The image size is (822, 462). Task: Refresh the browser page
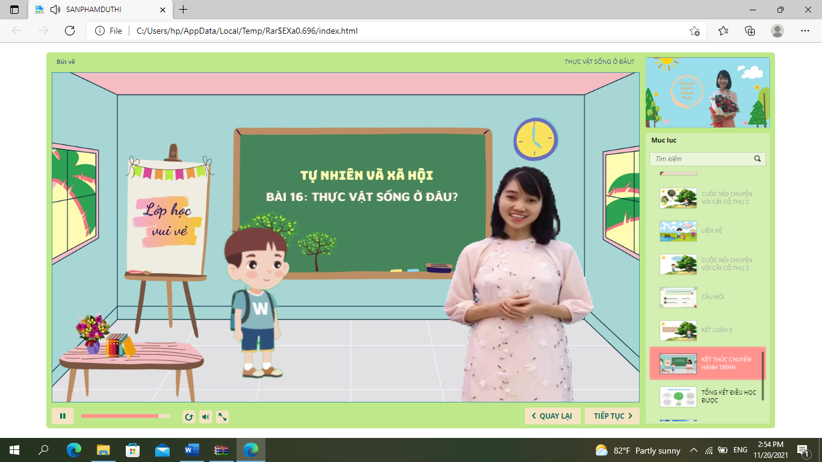pyautogui.click(x=70, y=31)
